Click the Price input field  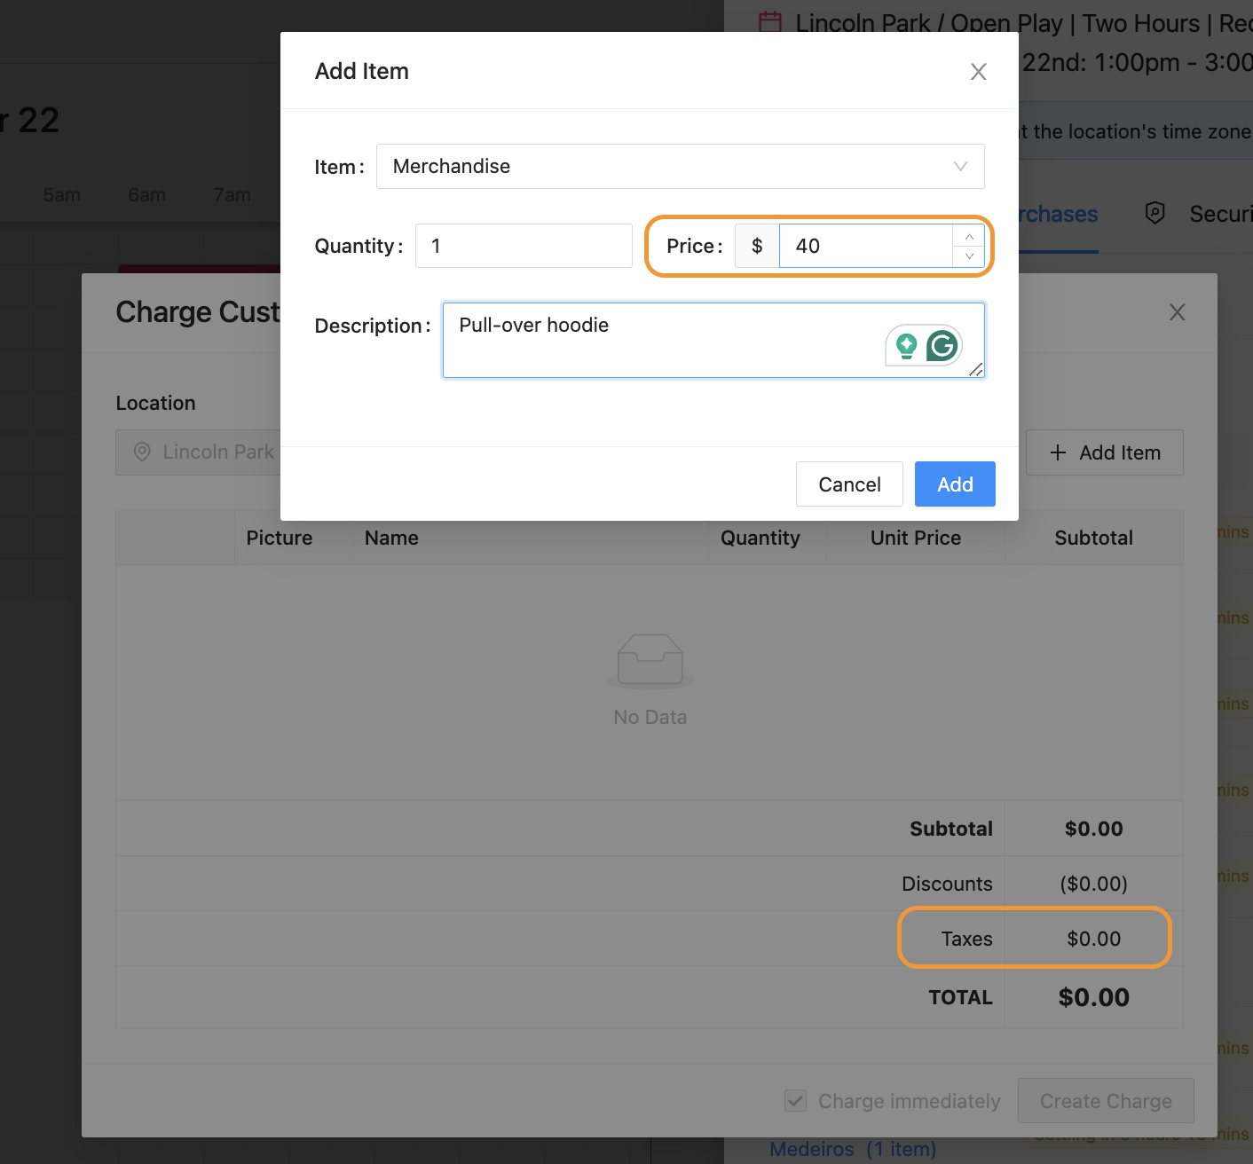(865, 246)
